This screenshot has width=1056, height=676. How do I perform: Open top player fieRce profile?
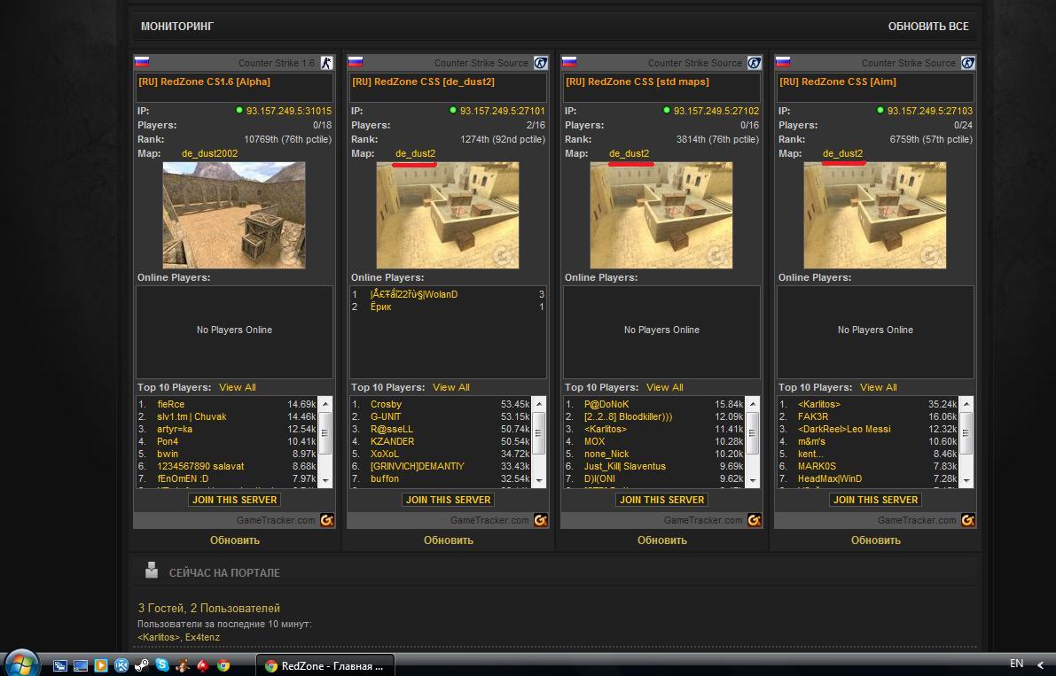pyautogui.click(x=170, y=404)
